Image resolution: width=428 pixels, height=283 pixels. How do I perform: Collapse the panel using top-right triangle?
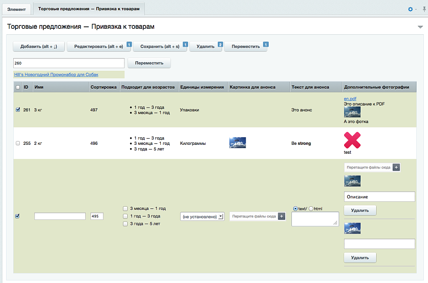click(x=420, y=27)
